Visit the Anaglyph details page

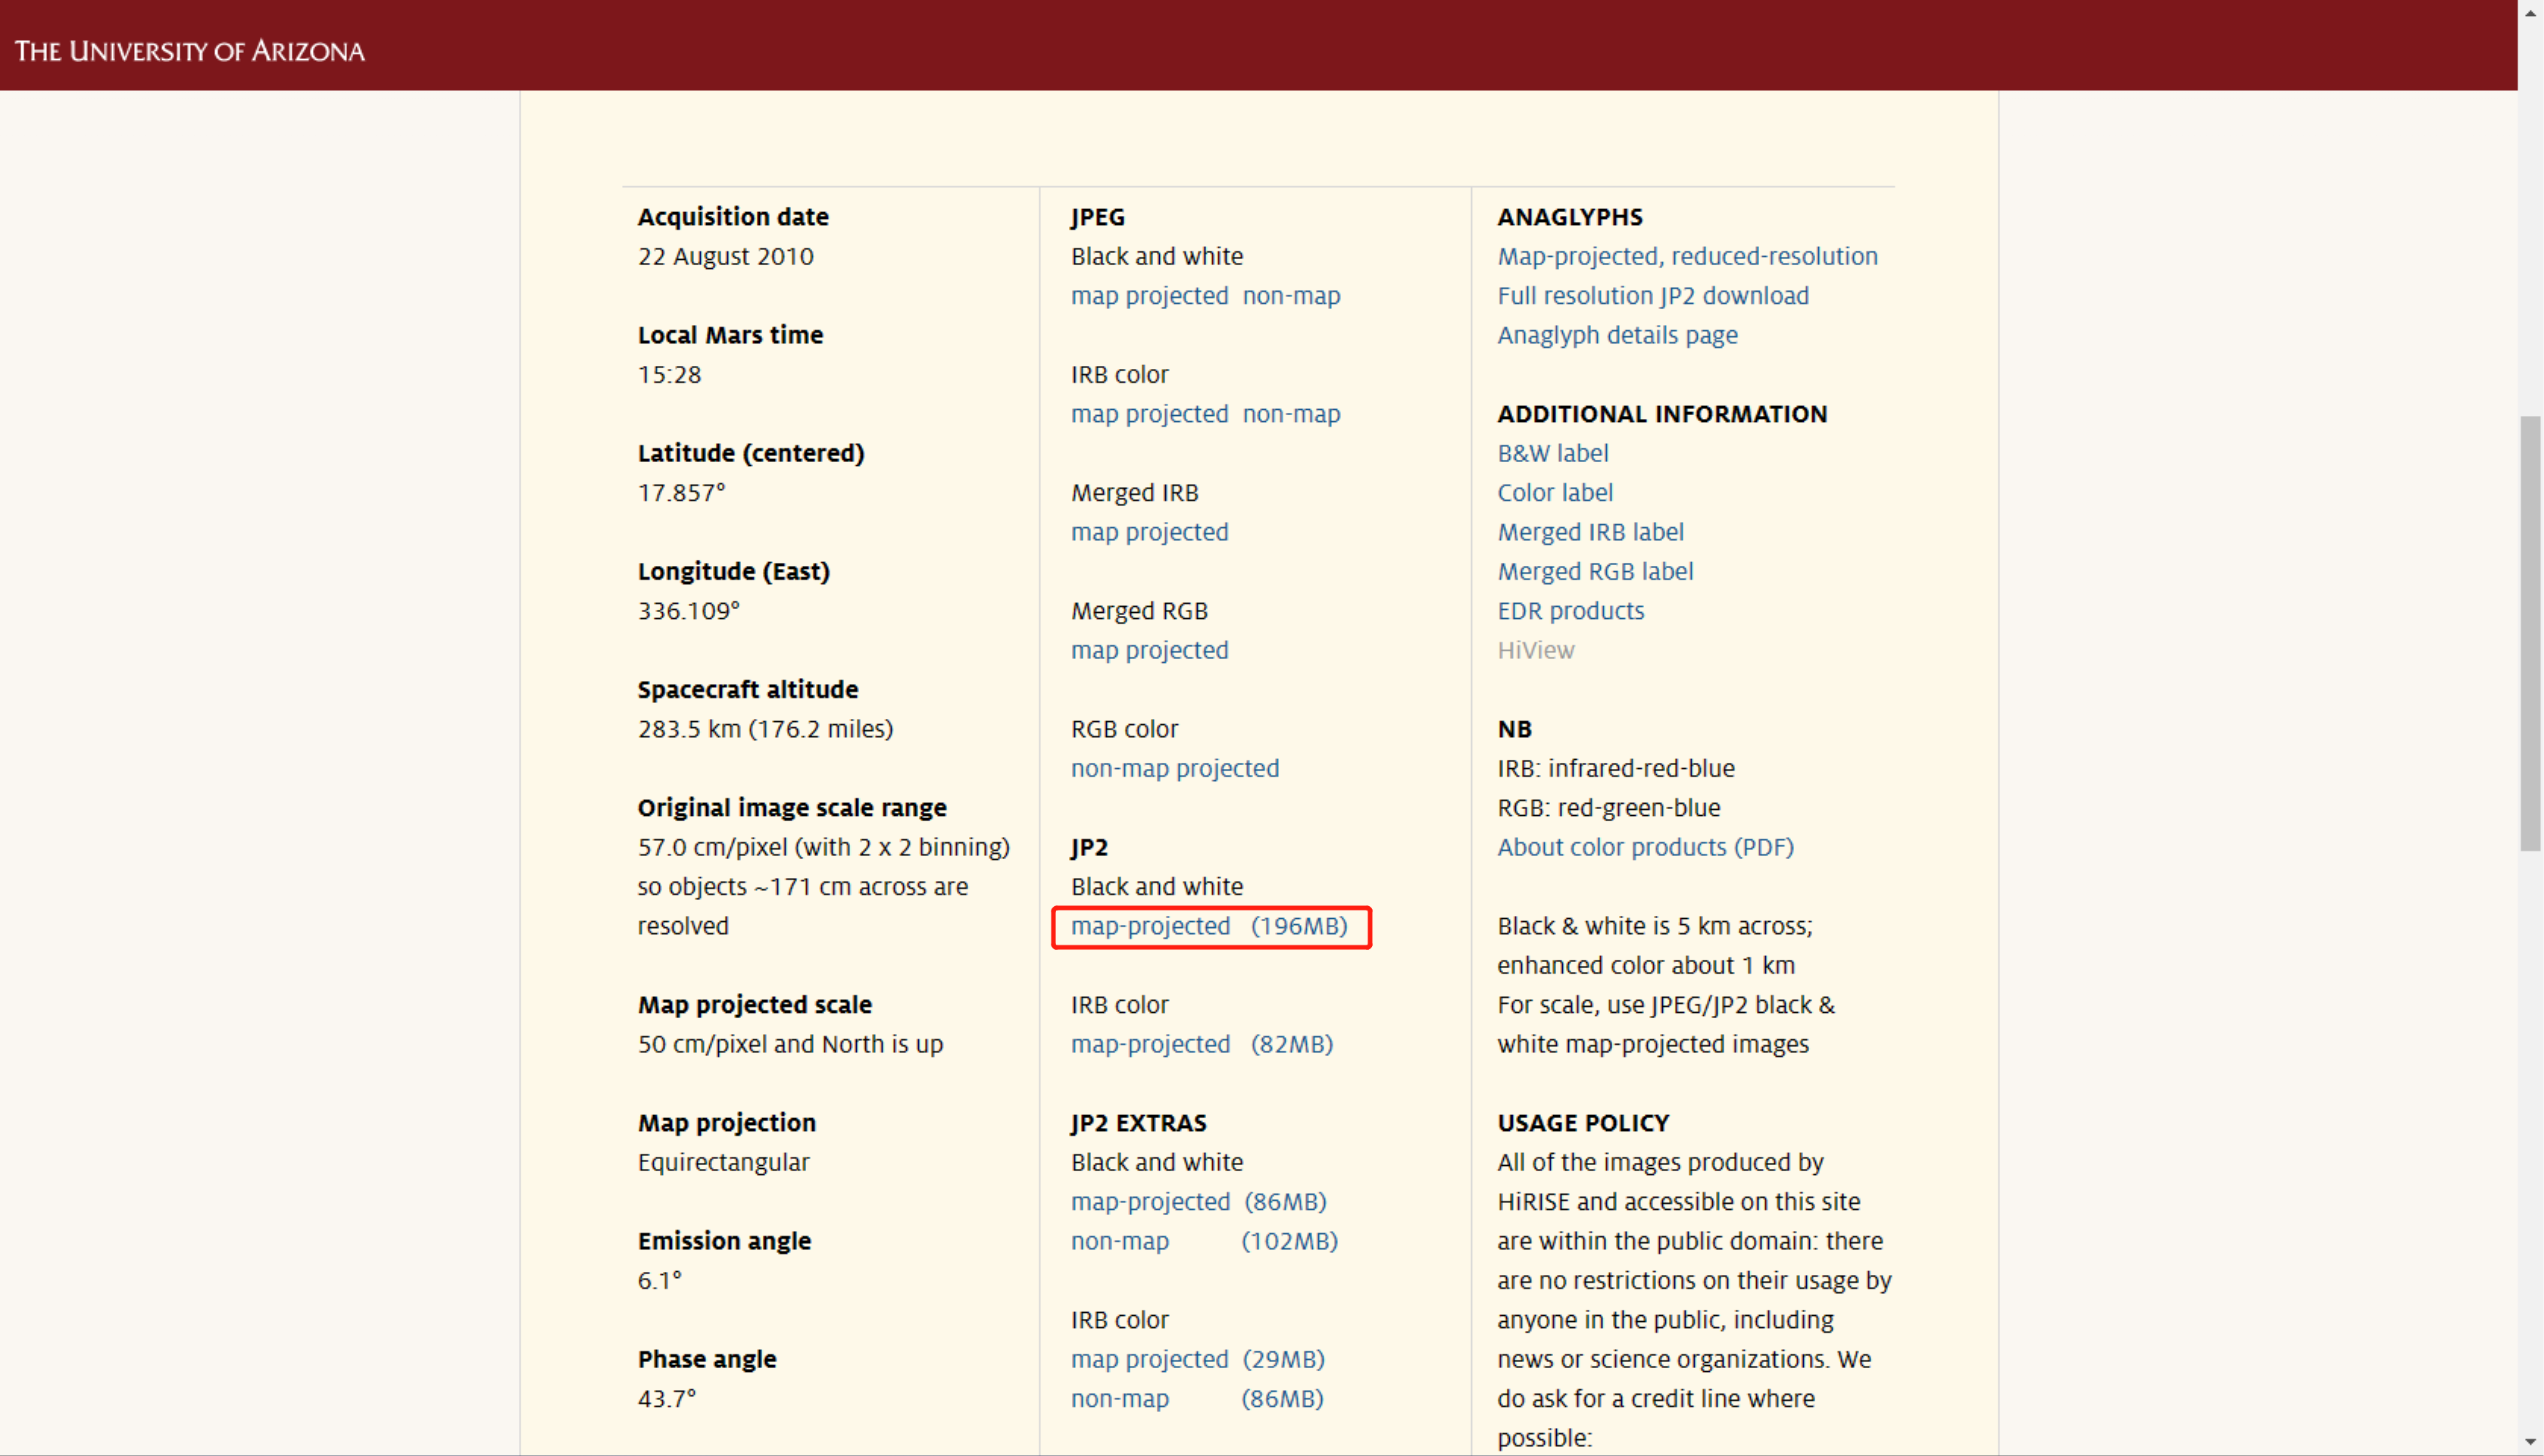[x=1617, y=335]
